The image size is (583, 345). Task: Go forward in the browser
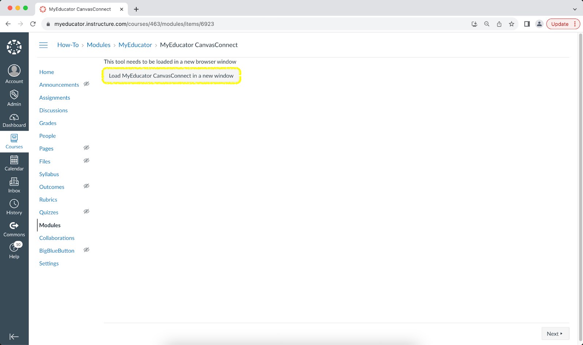click(x=20, y=24)
